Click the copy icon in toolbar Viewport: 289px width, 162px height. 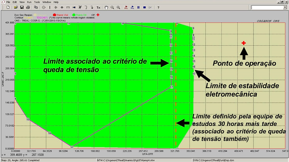click(36, 7)
